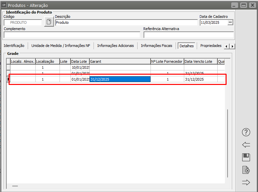Save the product with floppy disk icon
This screenshot has height=192, width=258.
(x=246, y=157)
